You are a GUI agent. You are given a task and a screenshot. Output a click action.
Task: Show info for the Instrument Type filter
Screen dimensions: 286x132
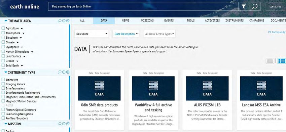[64, 72]
